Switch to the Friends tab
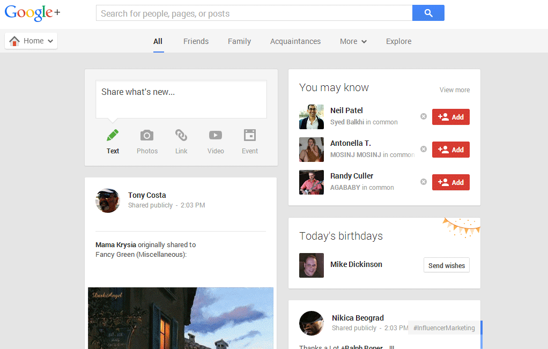 click(196, 41)
